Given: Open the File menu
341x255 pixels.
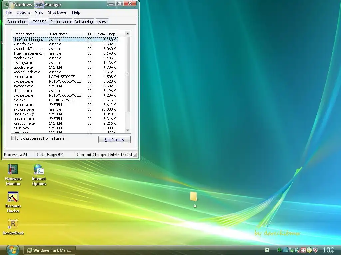Looking at the screenshot, I should [x=8, y=12].
